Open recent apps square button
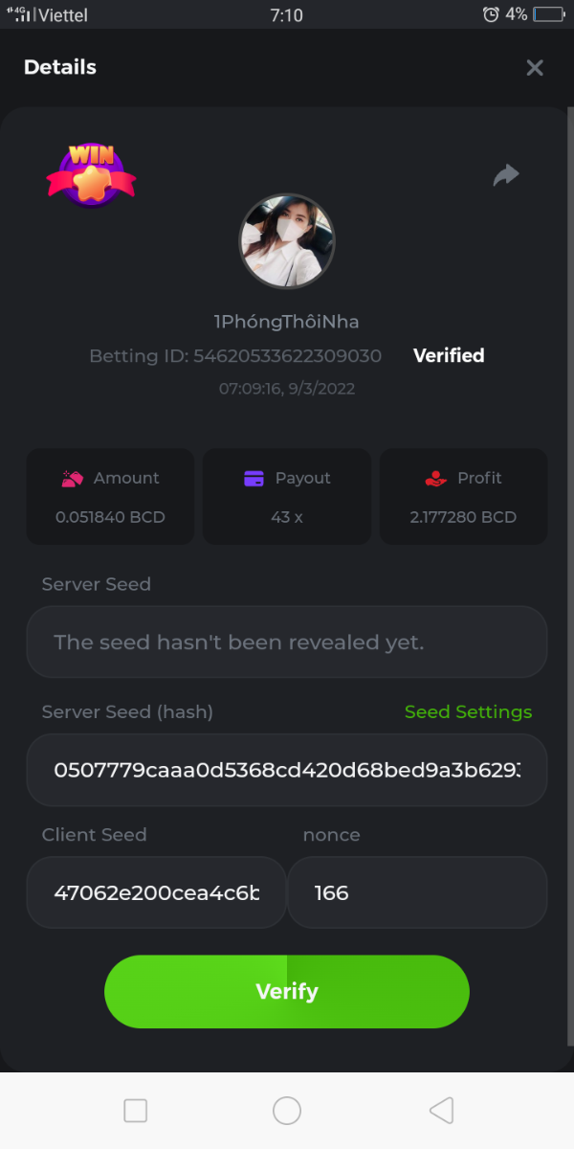 click(x=136, y=1110)
